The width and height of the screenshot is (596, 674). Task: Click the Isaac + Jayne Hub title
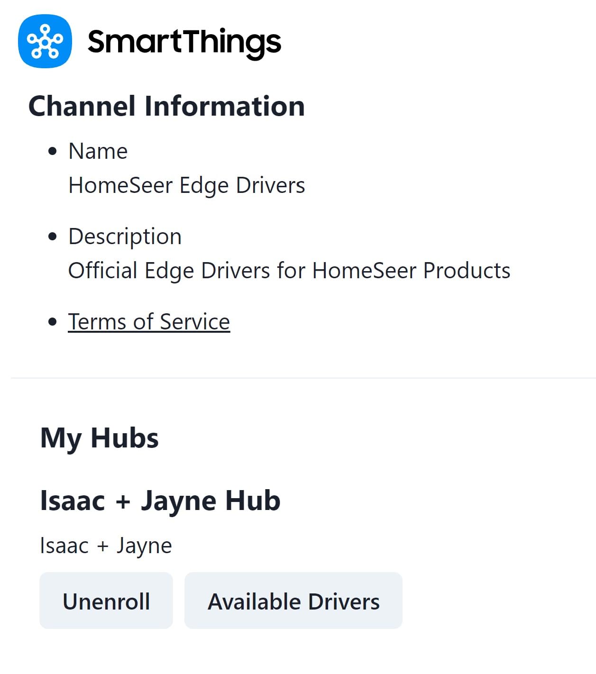pyautogui.click(x=160, y=501)
